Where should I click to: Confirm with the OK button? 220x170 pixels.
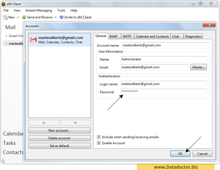click(x=180, y=154)
